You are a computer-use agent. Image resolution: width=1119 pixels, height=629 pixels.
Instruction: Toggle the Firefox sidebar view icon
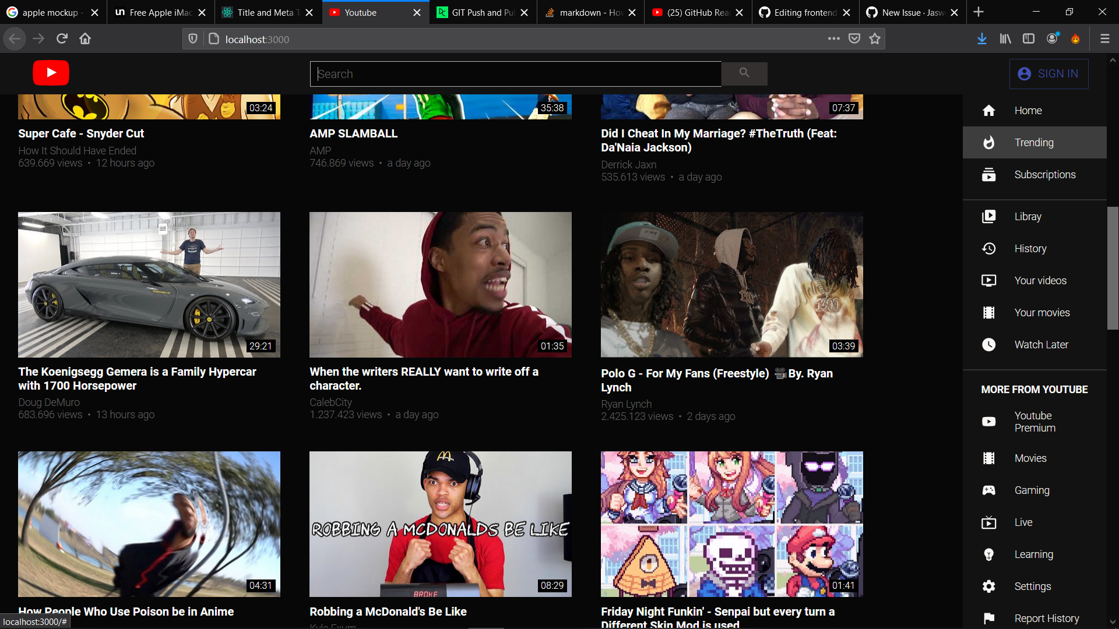tap(1029, 39)
